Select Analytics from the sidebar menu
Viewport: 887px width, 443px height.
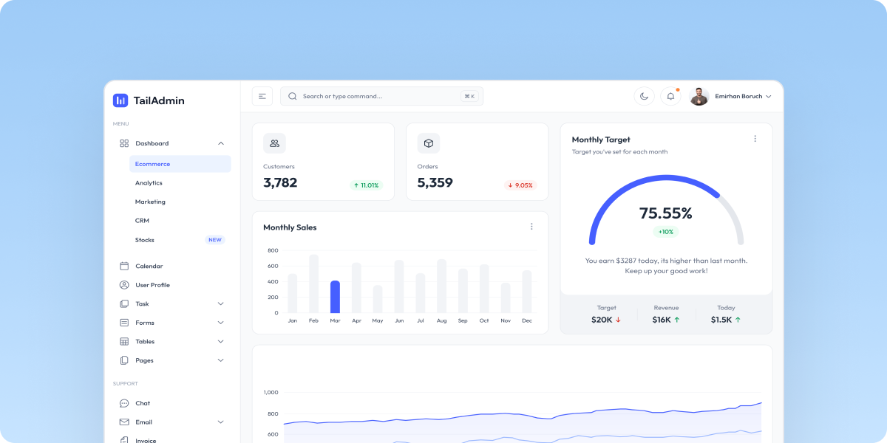149,182
